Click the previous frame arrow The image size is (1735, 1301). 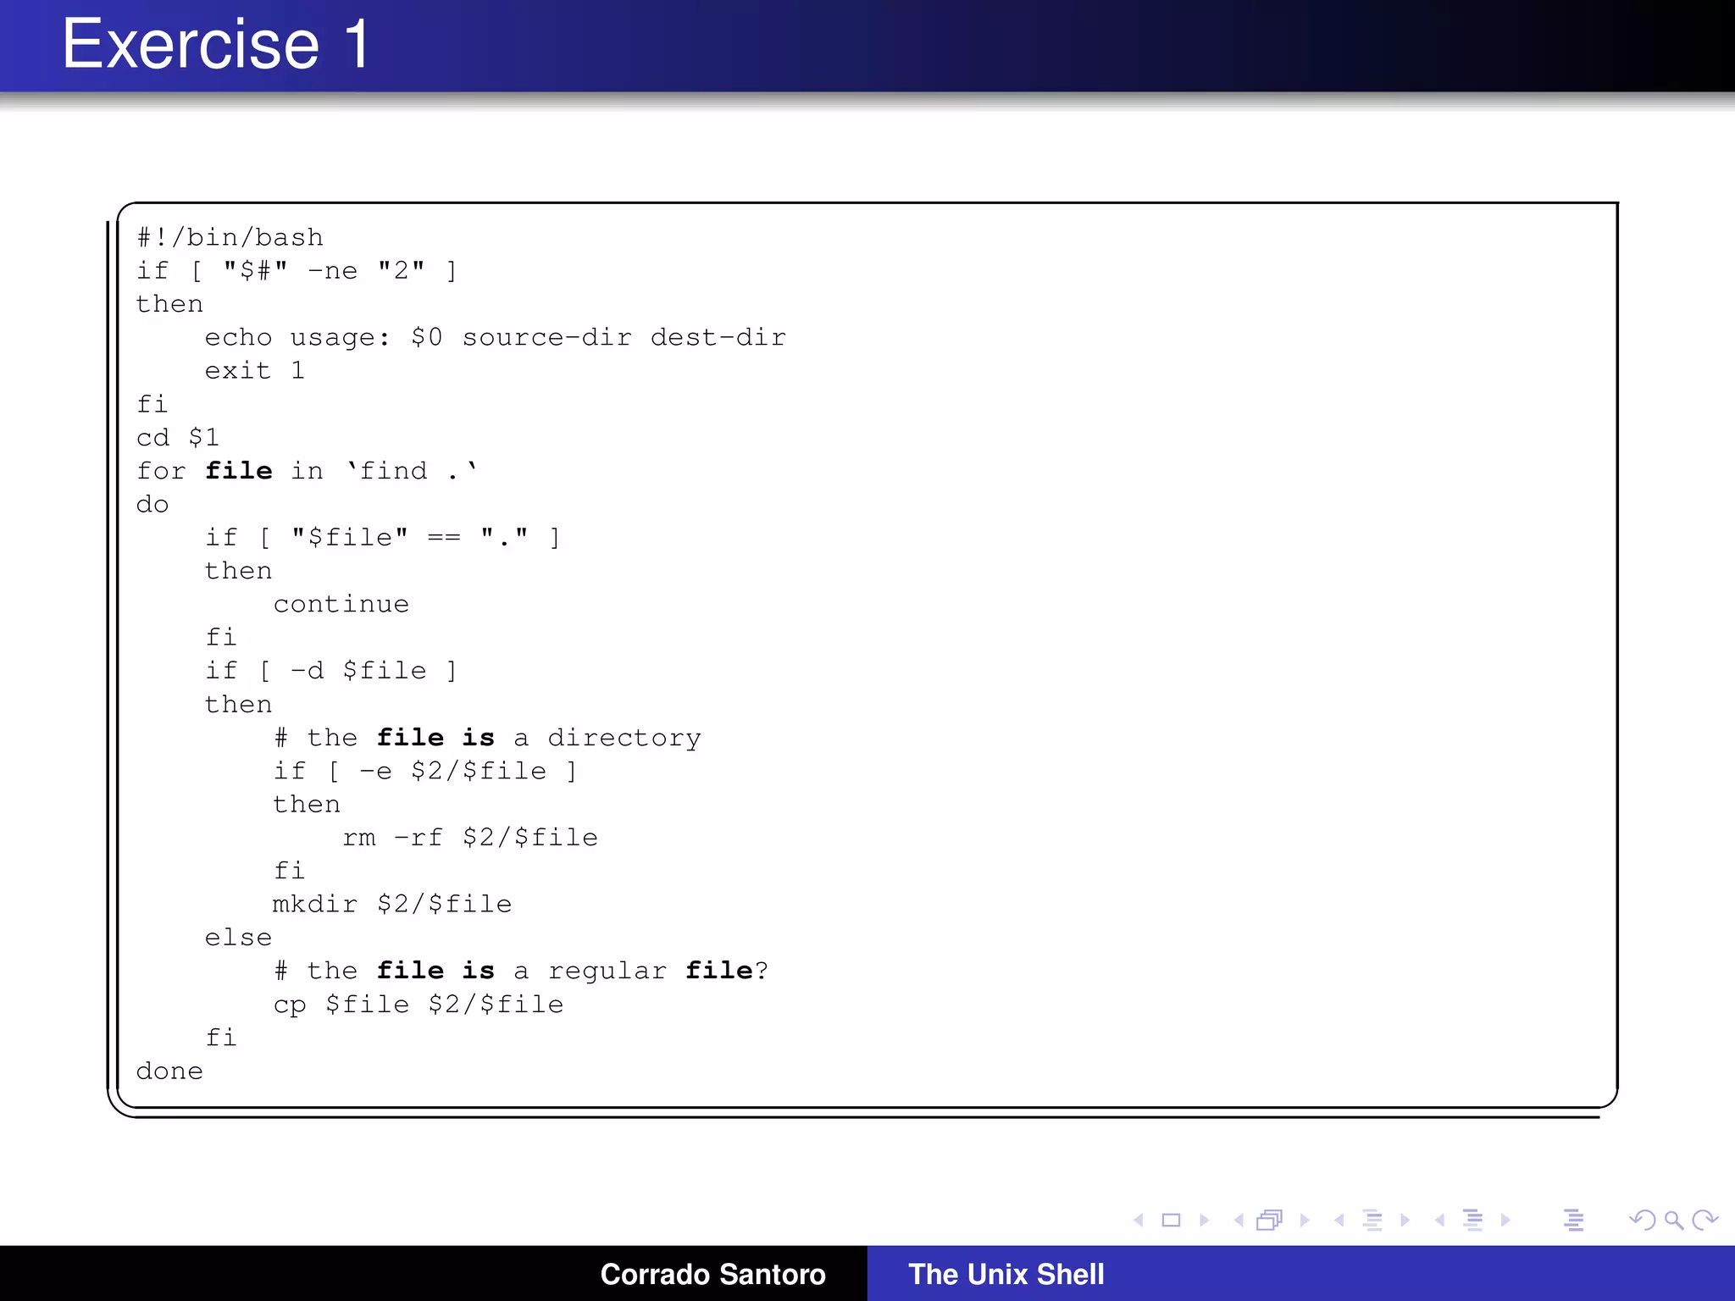(1239, 1220)
